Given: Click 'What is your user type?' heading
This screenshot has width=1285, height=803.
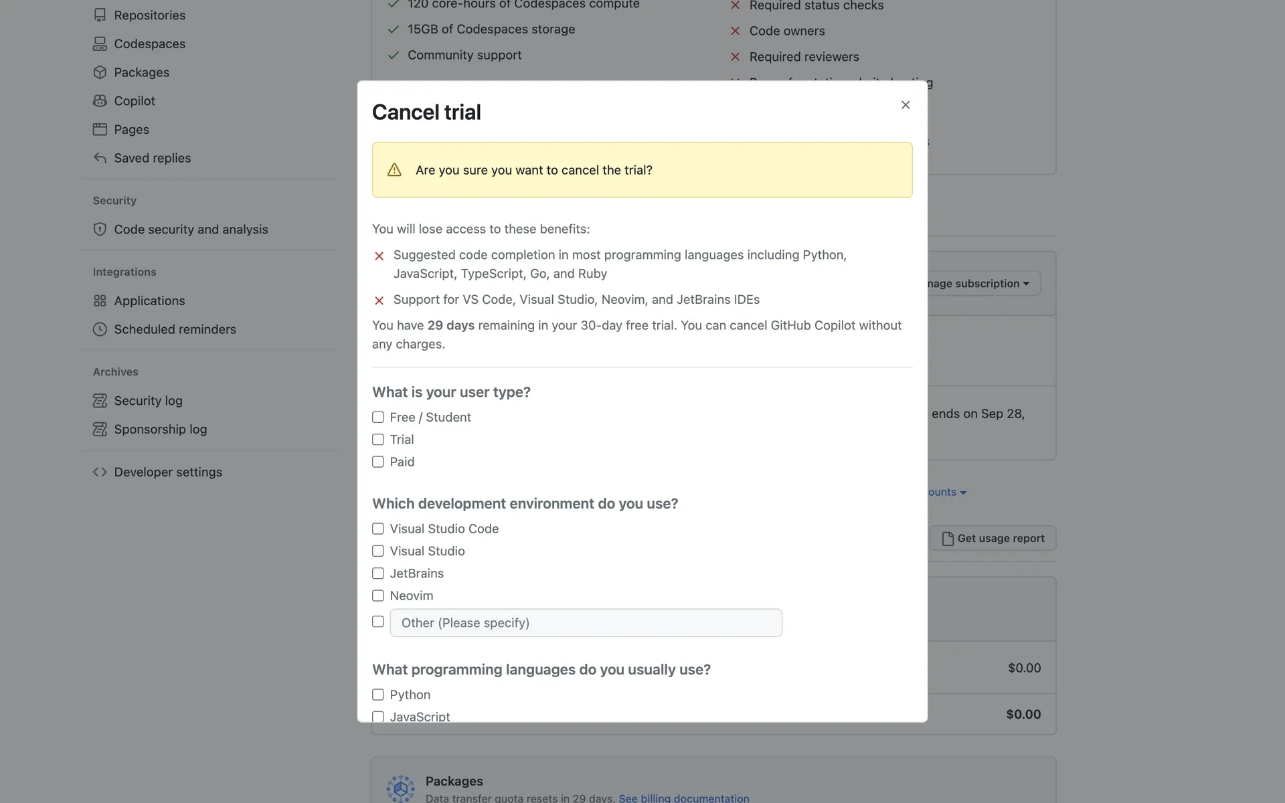Looking at the screenshot, I should coord(451,392).
